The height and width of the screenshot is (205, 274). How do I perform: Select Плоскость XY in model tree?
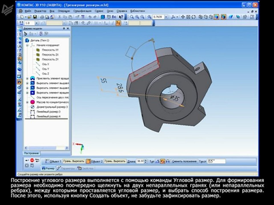[50, 50]
